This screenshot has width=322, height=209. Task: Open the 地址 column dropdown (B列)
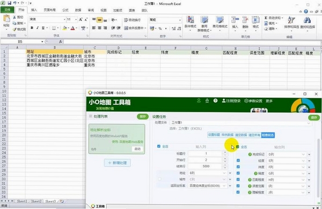tap(208, 173)
